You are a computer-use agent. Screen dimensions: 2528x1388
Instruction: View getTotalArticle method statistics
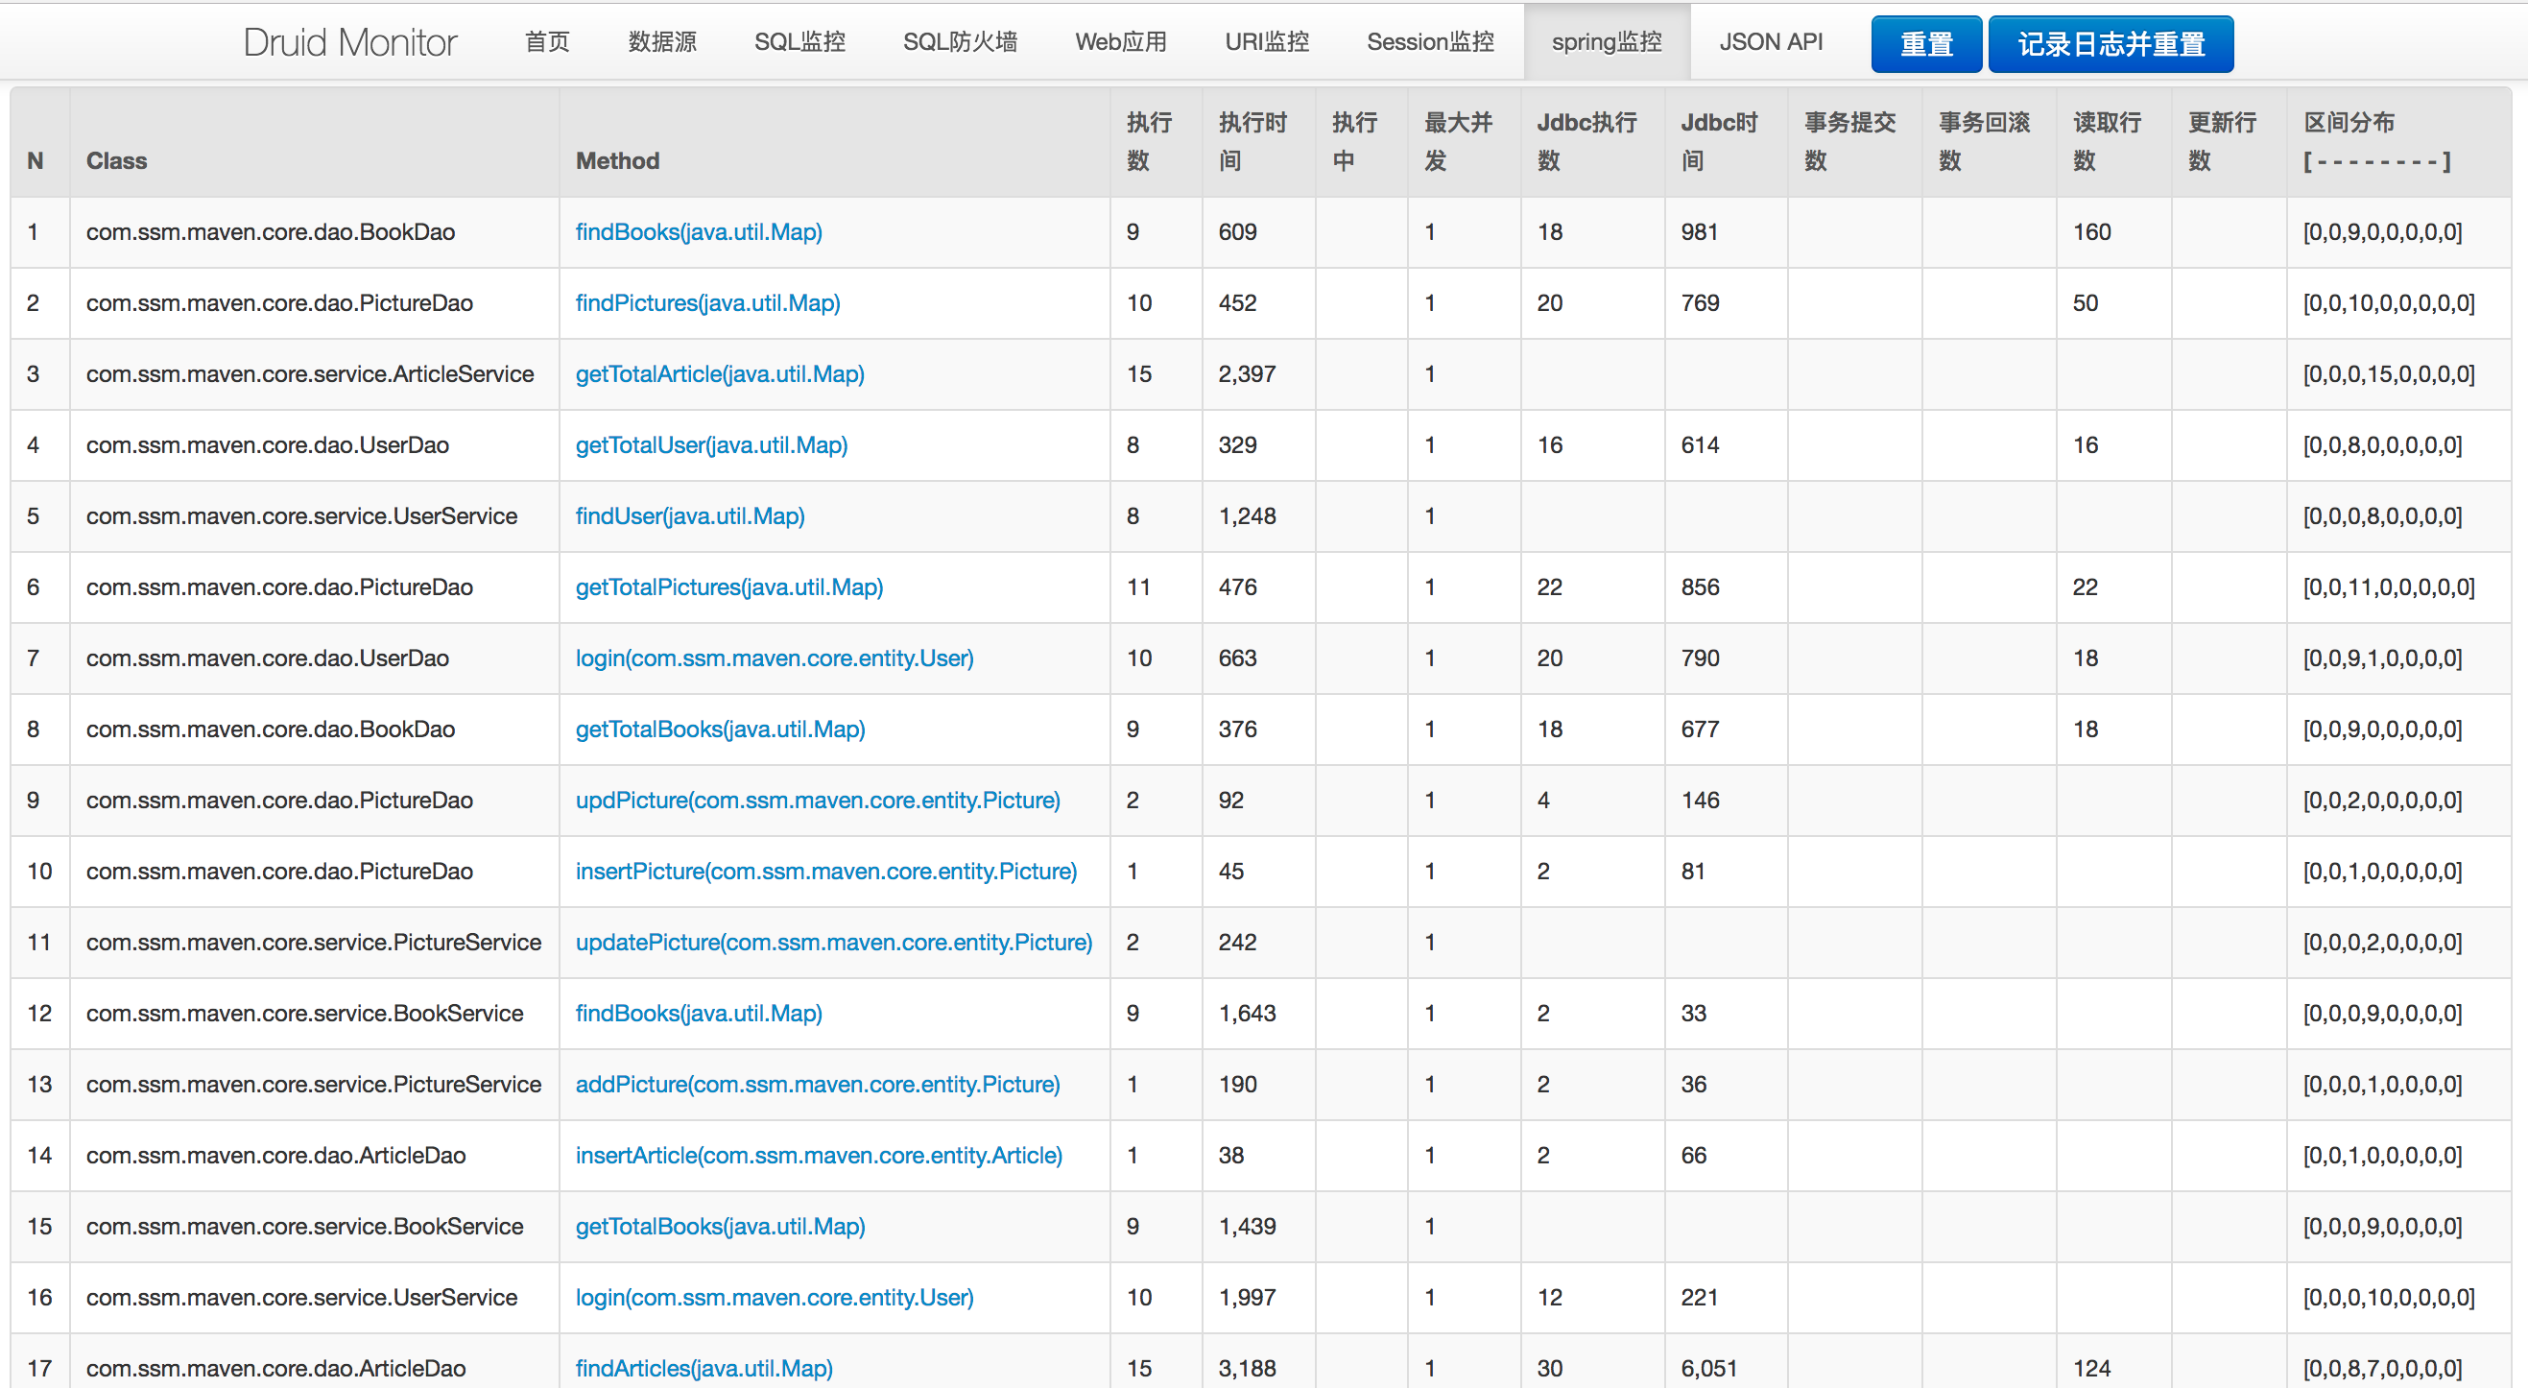tap(720, 374)
